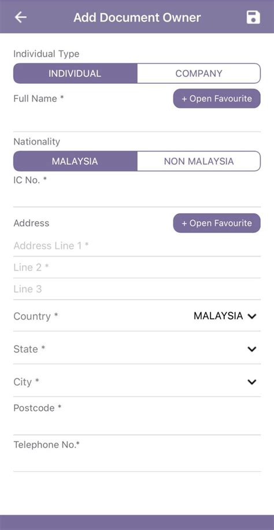Tap the Add Document Owner title
The image size is (274, 530).
tap(137, 17)
